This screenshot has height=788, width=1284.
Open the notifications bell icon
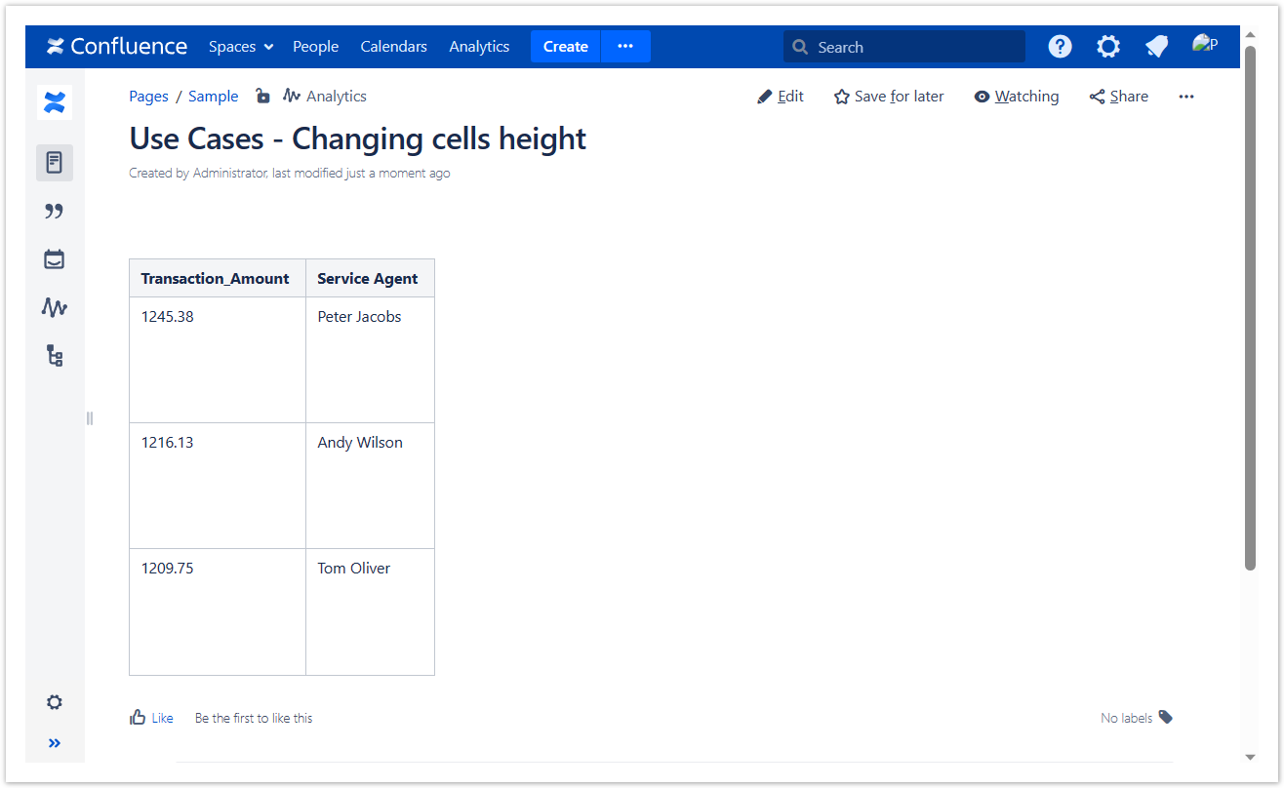[x=1156, y=47]
